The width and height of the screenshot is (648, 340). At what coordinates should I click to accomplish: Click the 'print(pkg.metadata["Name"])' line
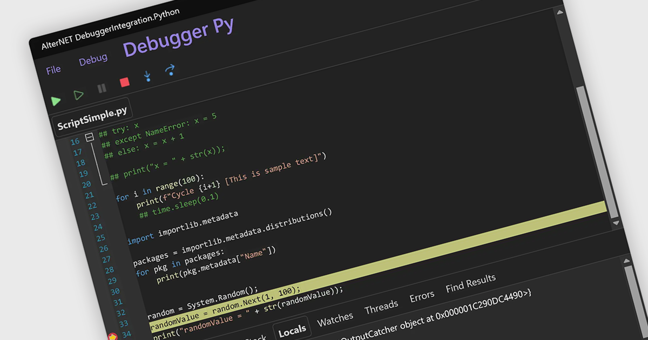pos(216,265)
